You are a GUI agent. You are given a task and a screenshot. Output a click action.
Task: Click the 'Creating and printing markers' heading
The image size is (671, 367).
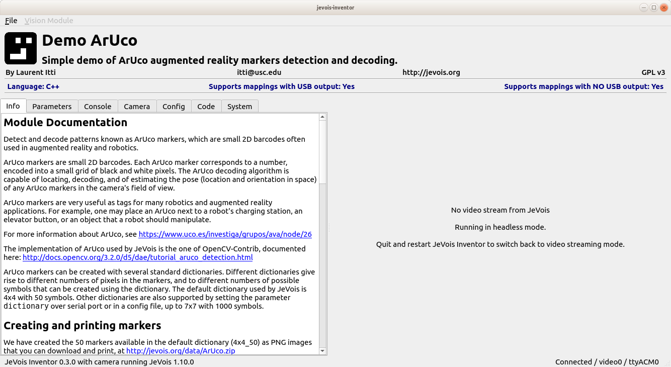tap(82, 325)
